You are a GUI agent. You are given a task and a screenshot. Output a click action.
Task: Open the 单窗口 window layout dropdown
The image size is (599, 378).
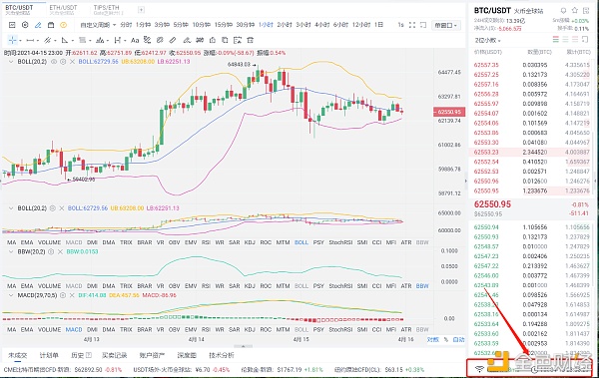click(x=446, y=25)
